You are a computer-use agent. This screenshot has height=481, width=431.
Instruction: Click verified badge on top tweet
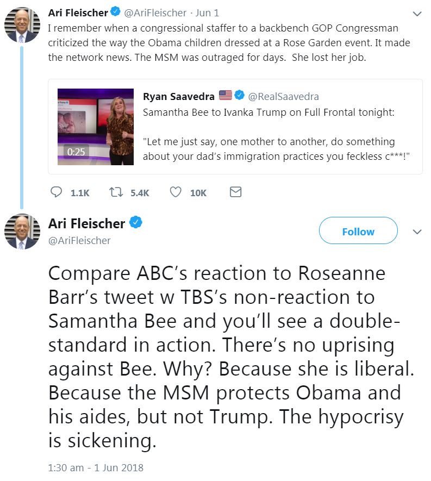pyautogui.click(x=116, y=13)
